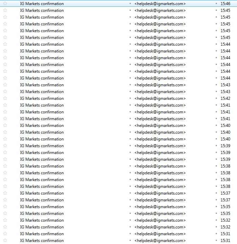Select the helpdesk@igmarkets.com sender of the 15:46 email

tap(160, 4)
